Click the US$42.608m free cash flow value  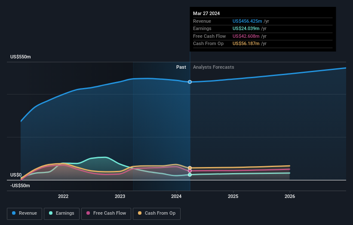[x=246, y=36]
